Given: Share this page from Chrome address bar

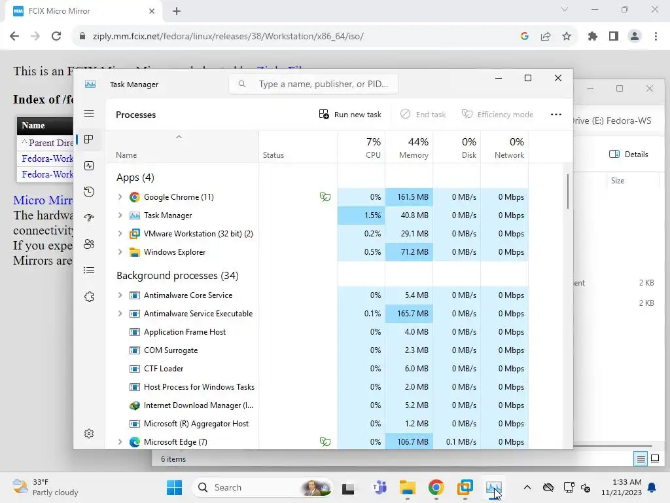Looking at the screenshot, I should point(546,37).
